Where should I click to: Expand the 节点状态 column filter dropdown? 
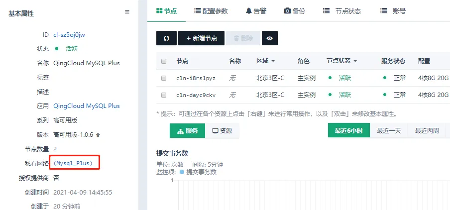(x=355, y=61)
